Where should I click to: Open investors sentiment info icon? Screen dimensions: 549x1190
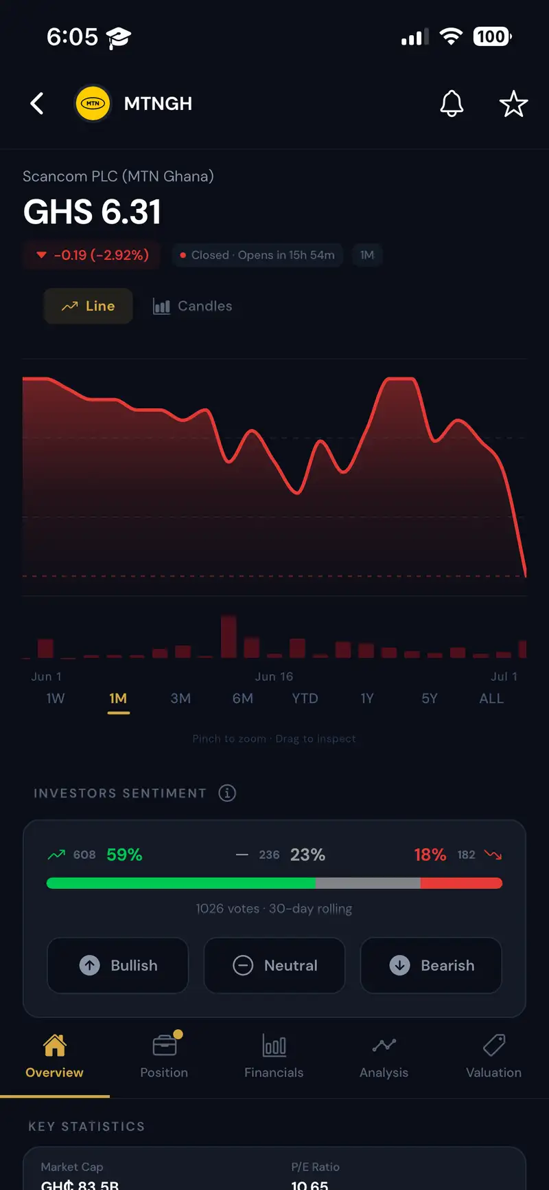coord(227,793)
